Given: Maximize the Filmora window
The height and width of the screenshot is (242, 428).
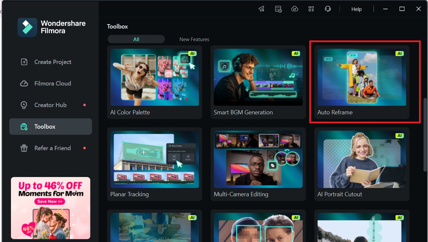Looking at the screenshot, I should pos(402,9).
